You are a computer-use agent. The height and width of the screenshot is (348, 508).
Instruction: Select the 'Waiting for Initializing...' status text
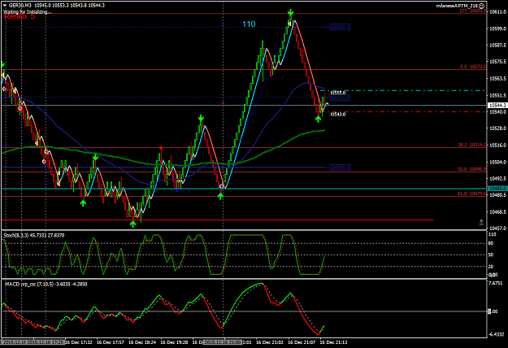[27, 12]
